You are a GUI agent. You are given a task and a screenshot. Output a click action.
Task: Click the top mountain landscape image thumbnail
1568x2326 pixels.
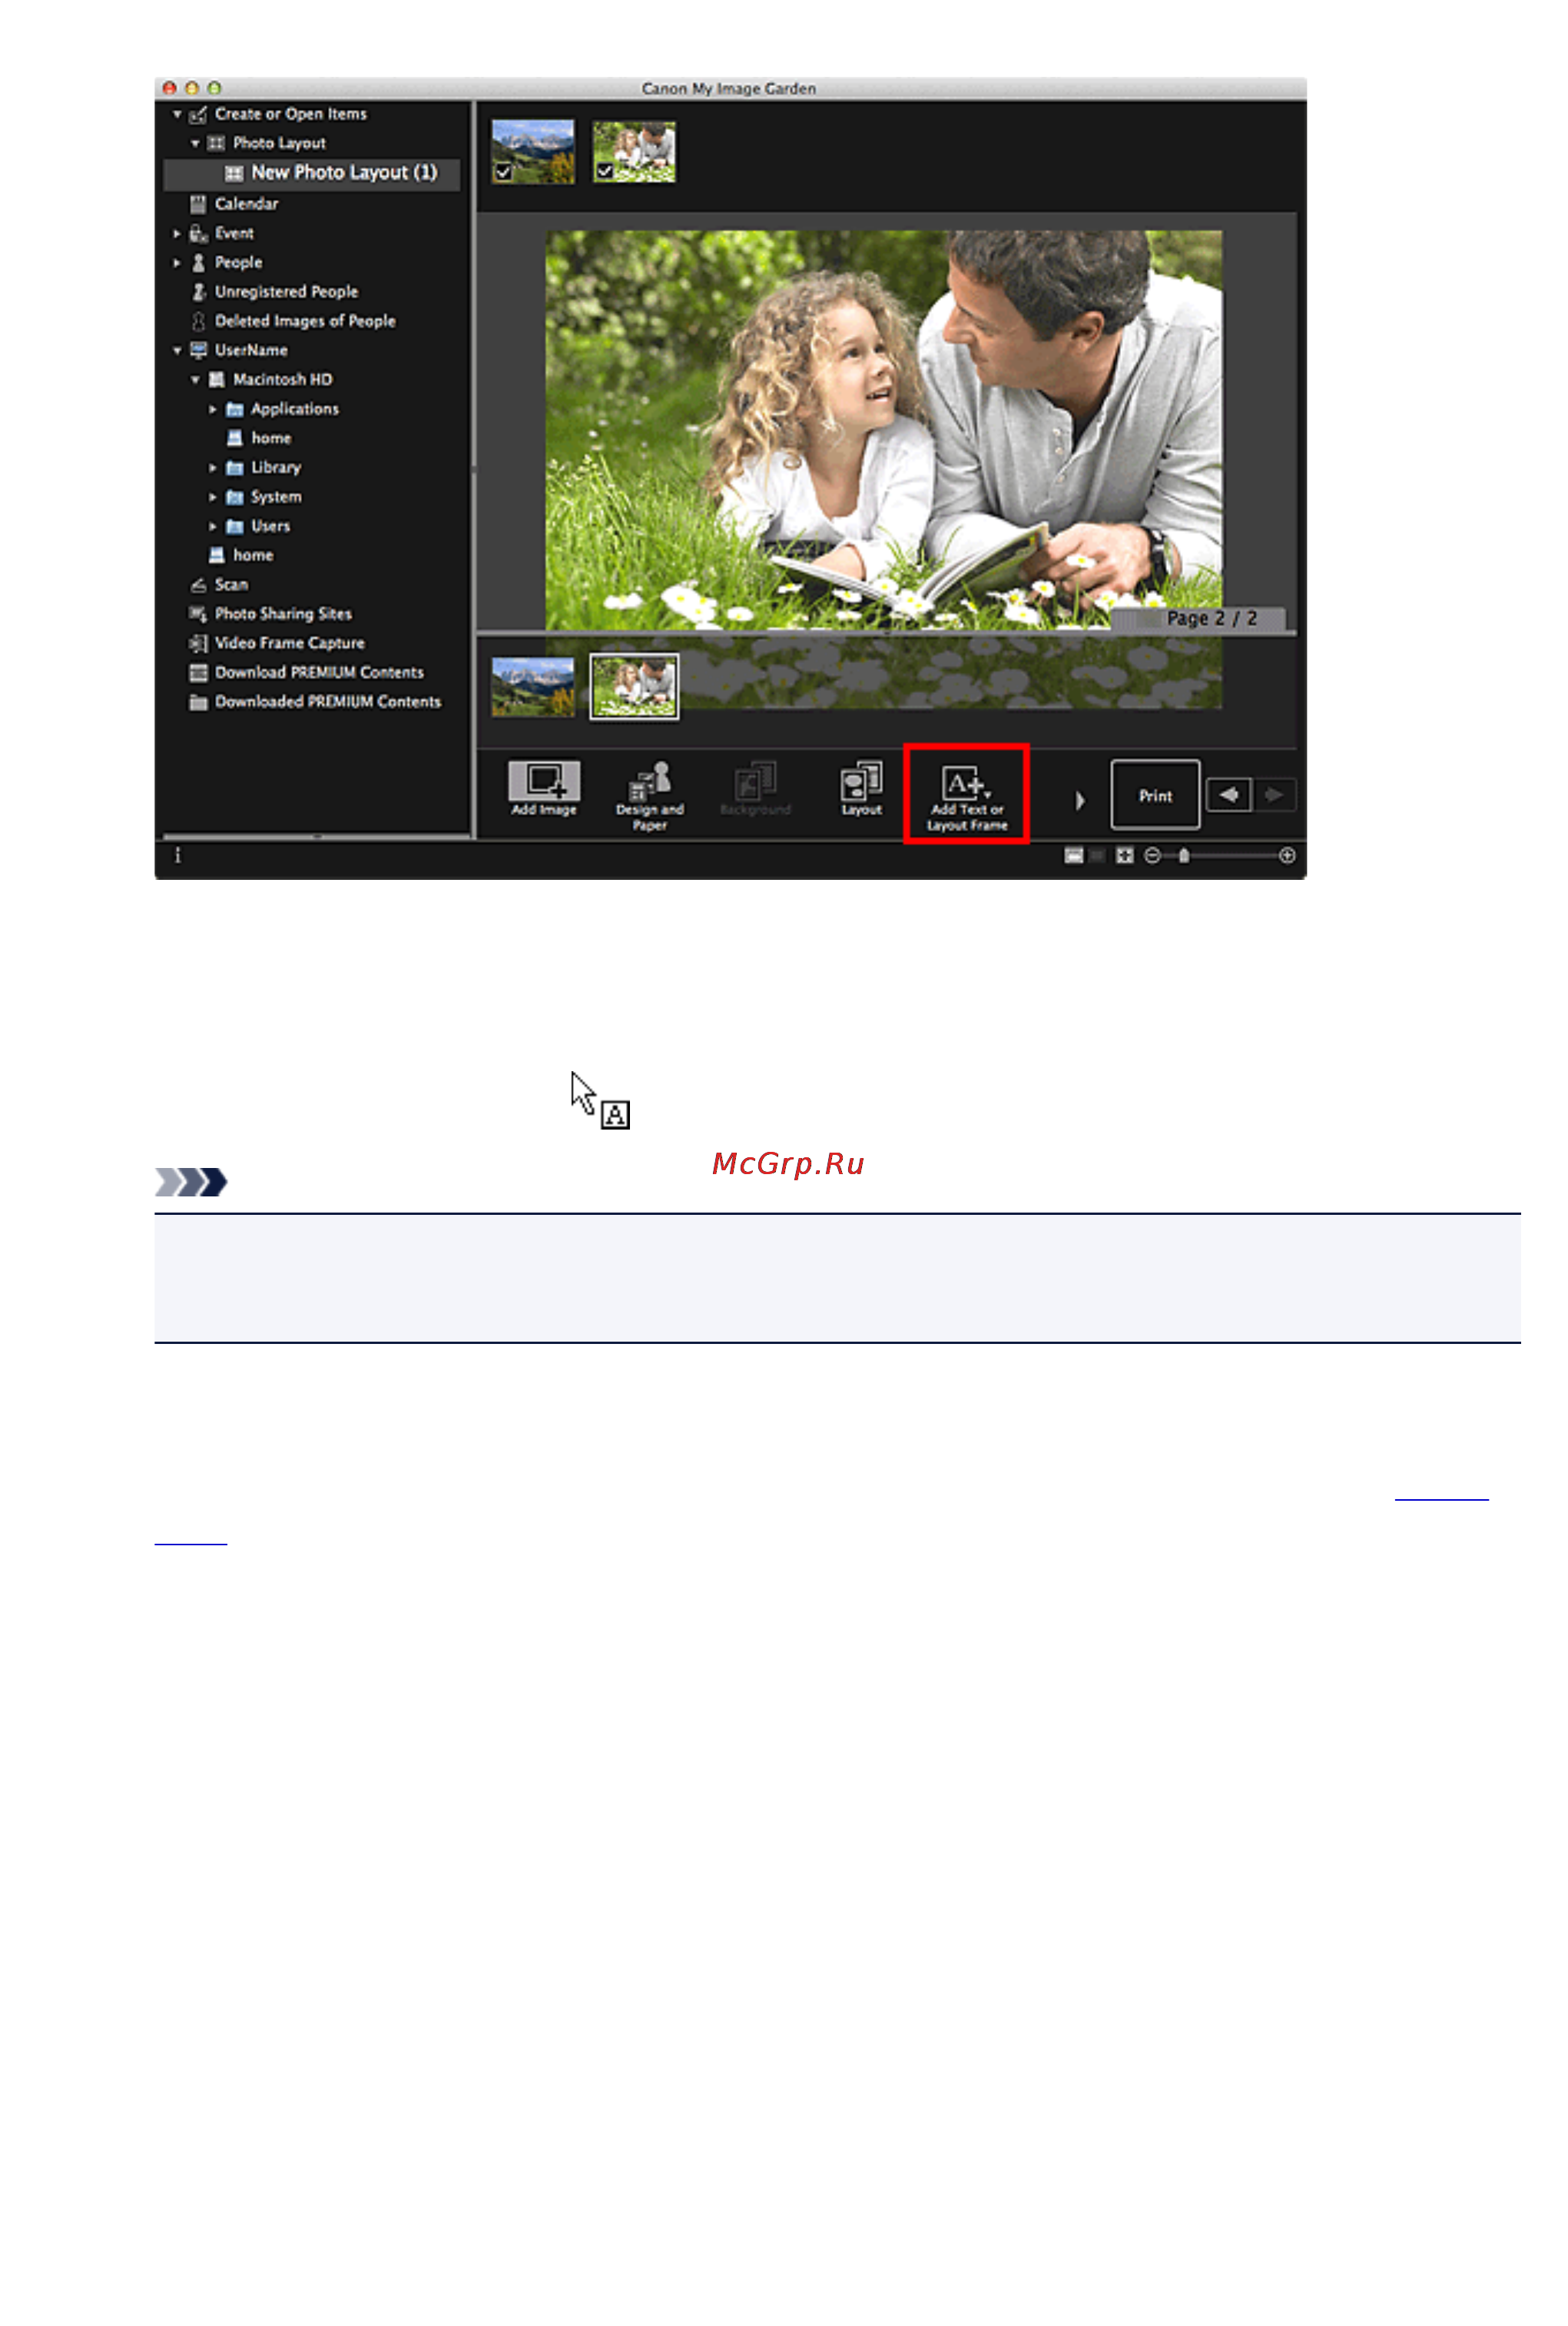tap(532, 152)
